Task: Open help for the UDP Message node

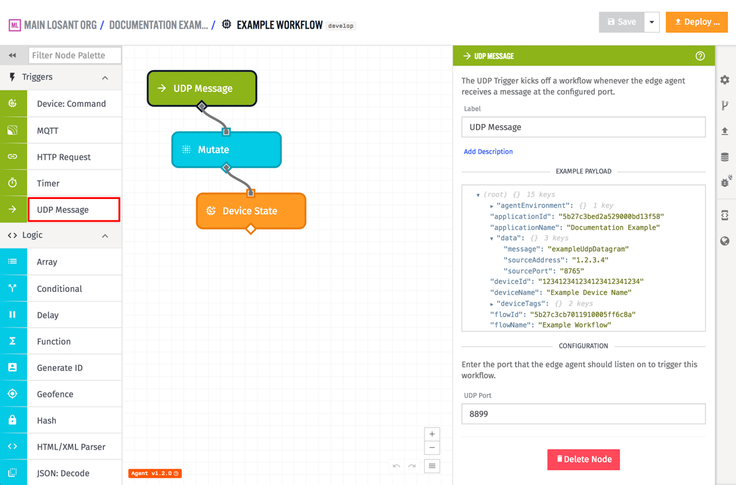Action: coord(700,56)
